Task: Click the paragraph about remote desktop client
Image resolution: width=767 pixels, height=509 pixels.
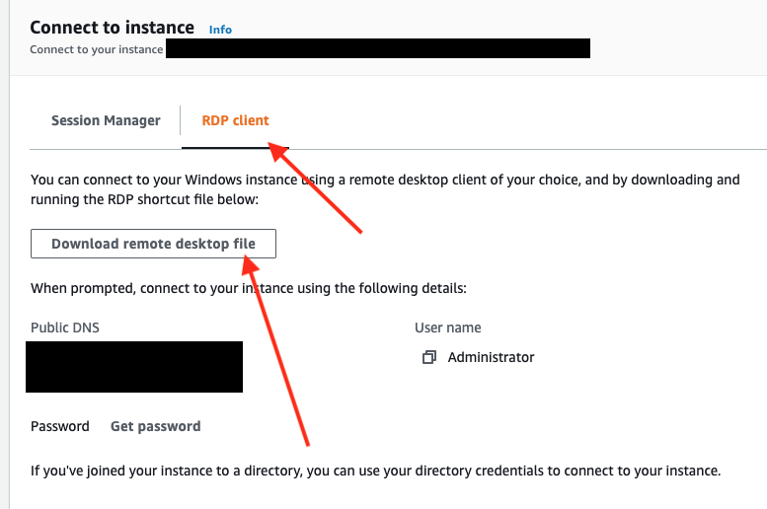Action: 385,189
